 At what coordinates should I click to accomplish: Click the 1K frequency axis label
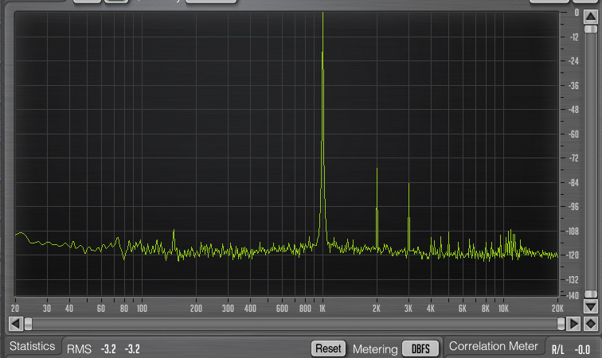322,309
